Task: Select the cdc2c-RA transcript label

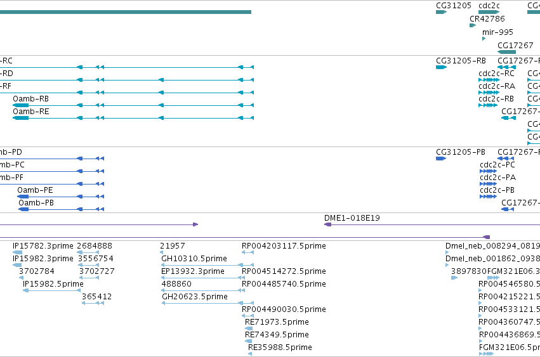Action: (x=497, y=86)
